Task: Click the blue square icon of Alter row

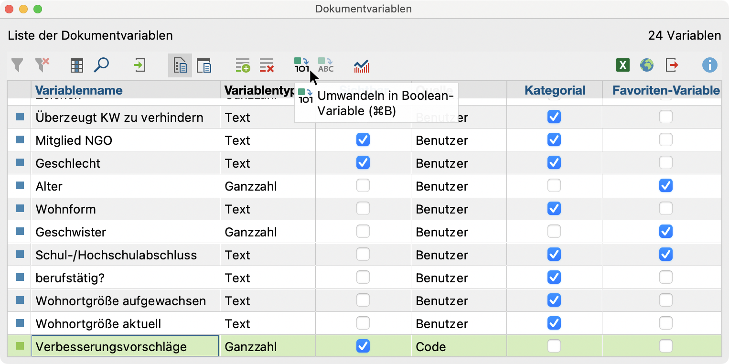Action: coord(20,185)
